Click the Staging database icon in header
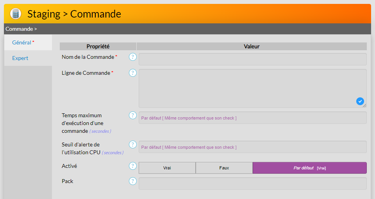The image size is (375, 199). (x=15, y=14)
